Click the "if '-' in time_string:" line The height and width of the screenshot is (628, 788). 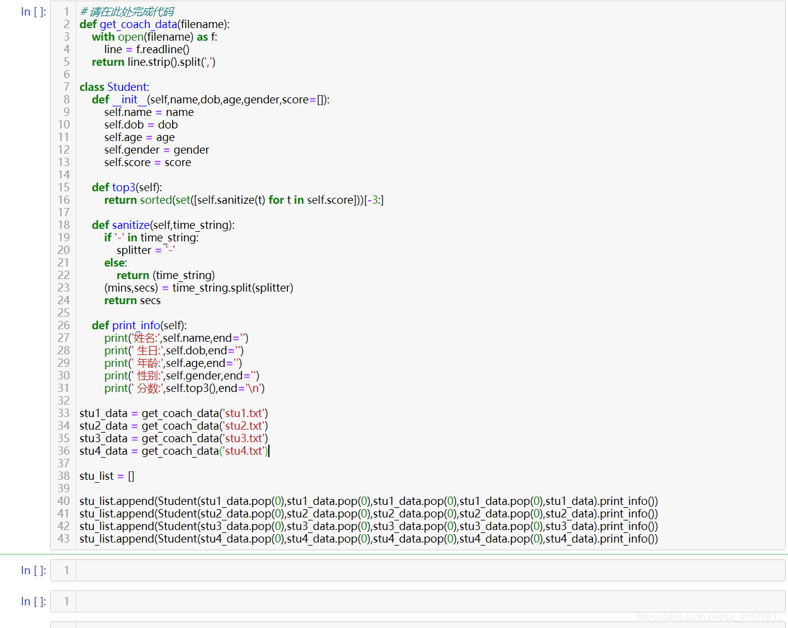coord(152,237)
